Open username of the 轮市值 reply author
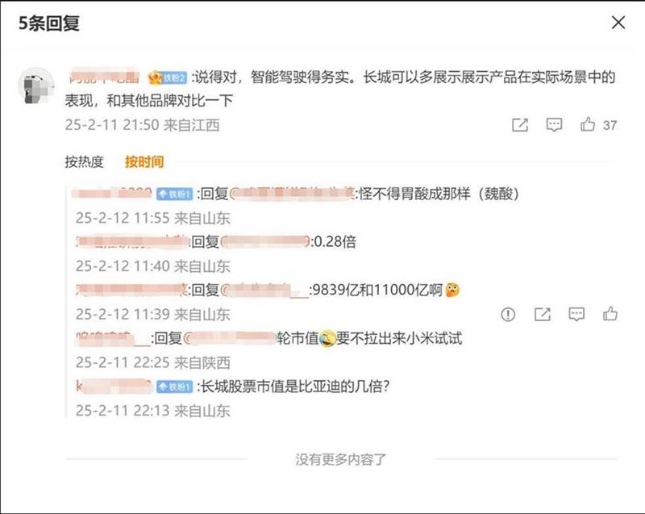 (x=113, y=338)
